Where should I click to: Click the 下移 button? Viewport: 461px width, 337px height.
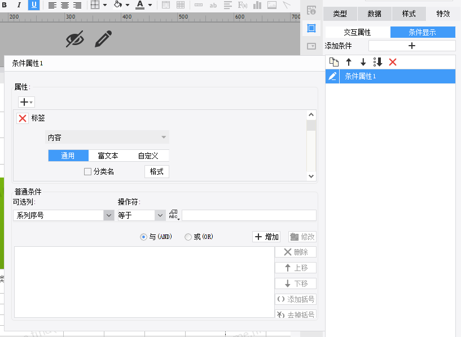point(296,283)
